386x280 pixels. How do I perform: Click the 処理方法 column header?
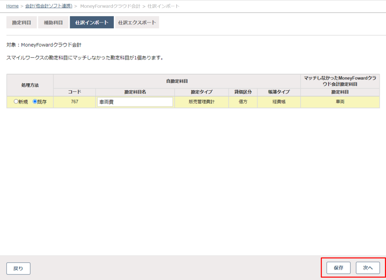tap(30, 85)
